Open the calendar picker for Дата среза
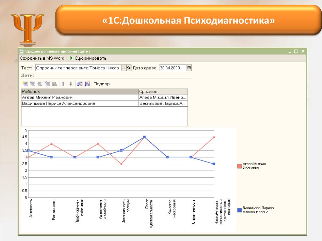Viewport: 322px width, 241px height. 189,68
